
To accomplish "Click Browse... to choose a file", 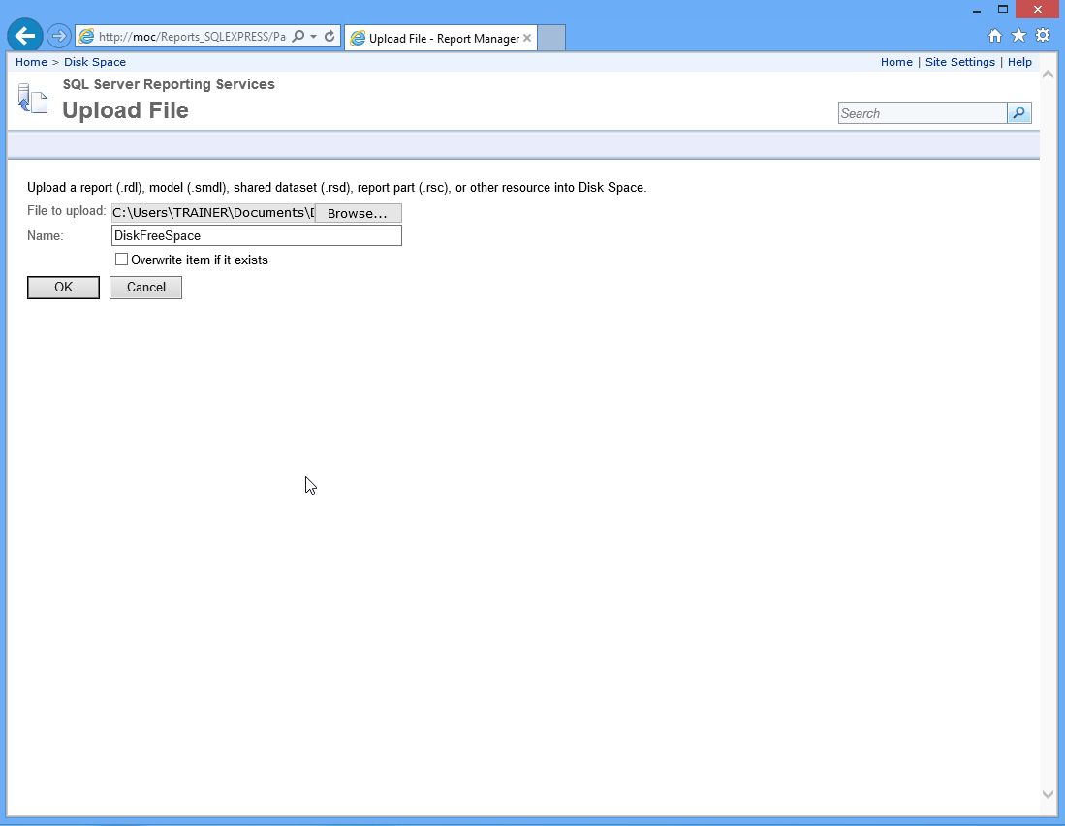I will tap(357, 213).
